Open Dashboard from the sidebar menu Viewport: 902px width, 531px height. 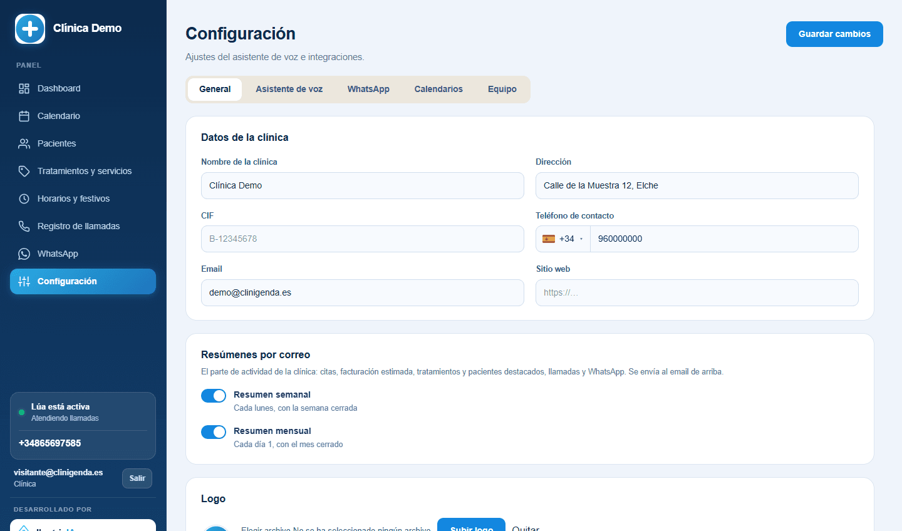(x=83, y=88)
